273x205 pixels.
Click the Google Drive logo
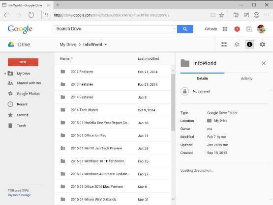11,45
